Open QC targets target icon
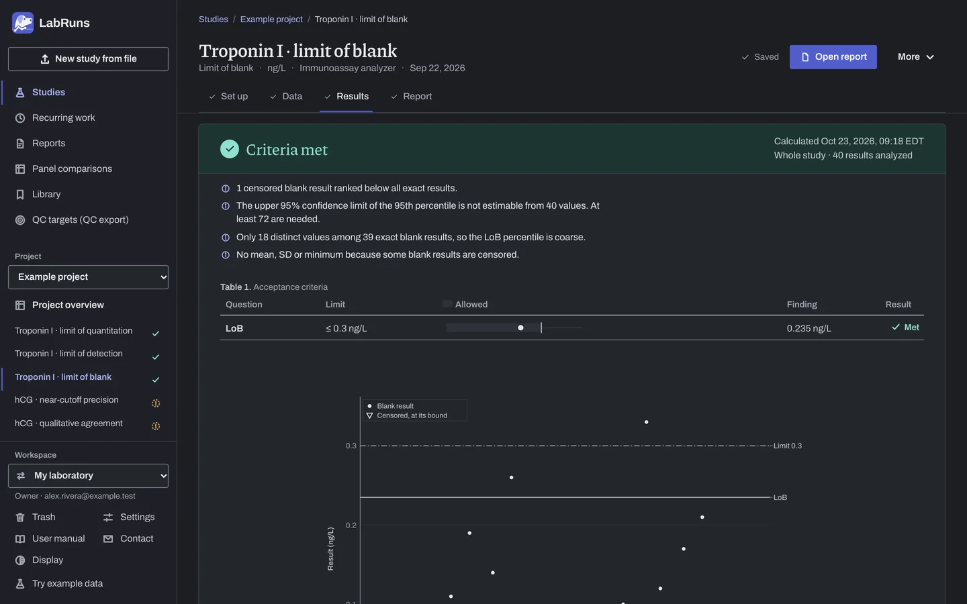967x604 pixels. pos(20,220)
